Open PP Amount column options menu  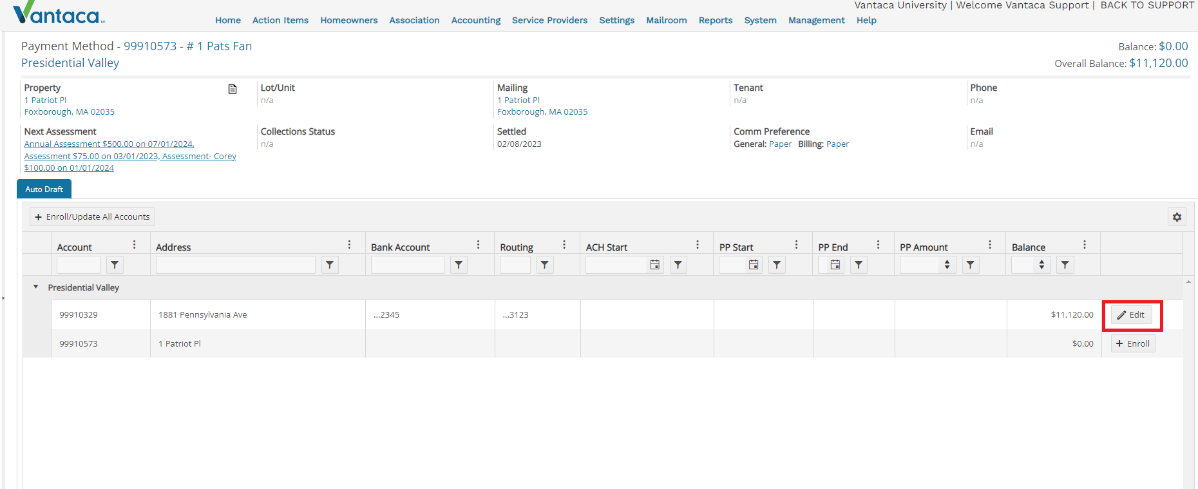(990, 245)
